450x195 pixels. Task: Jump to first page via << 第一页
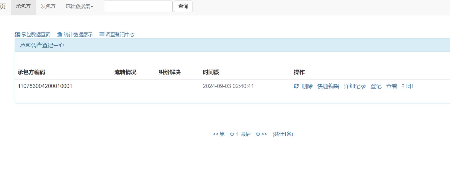[x=223, y=134]
